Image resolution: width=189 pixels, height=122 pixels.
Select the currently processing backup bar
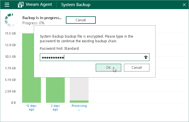(x=79, y=90)
